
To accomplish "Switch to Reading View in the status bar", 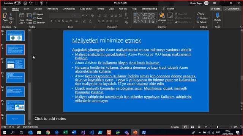I will point(199,127).
